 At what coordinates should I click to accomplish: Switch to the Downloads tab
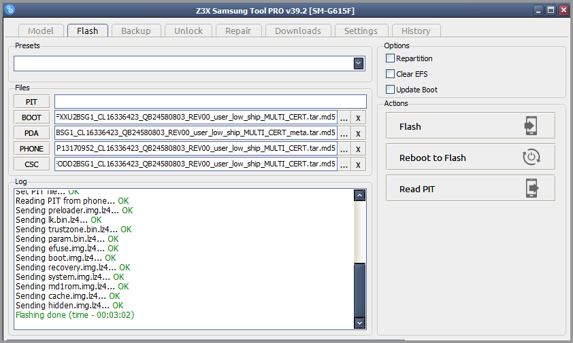pos(298,31)
